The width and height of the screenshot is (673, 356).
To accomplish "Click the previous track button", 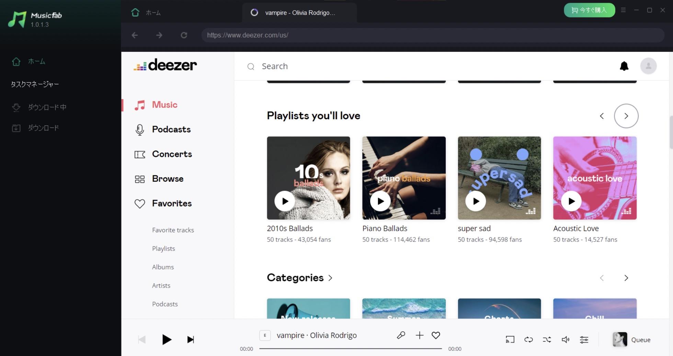I will click(x=141, y=340).
